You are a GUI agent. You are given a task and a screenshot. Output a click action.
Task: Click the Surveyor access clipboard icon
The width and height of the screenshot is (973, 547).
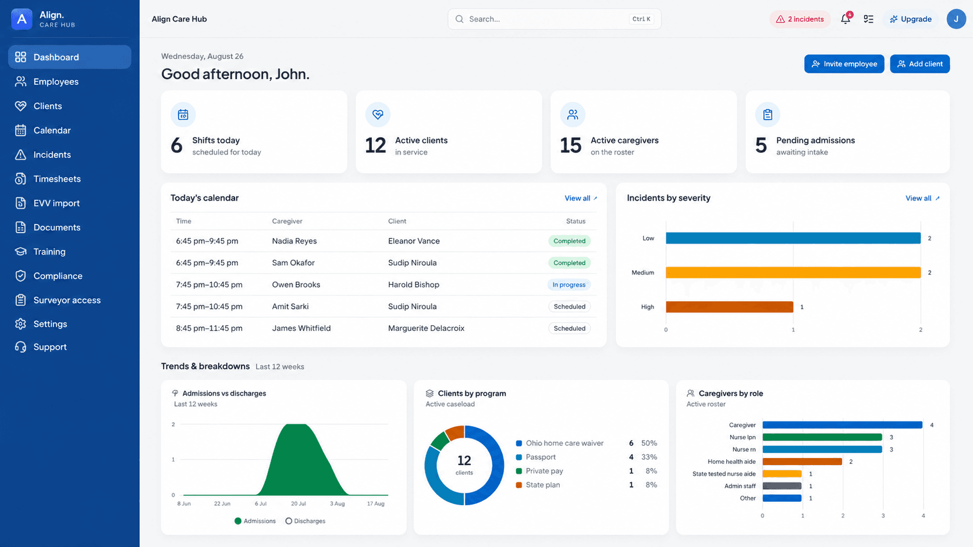pyautogui.click(x=20, y=300)
